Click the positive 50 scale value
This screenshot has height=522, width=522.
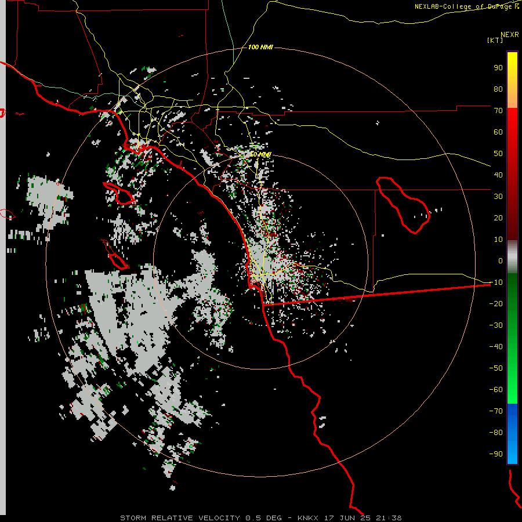498,154
